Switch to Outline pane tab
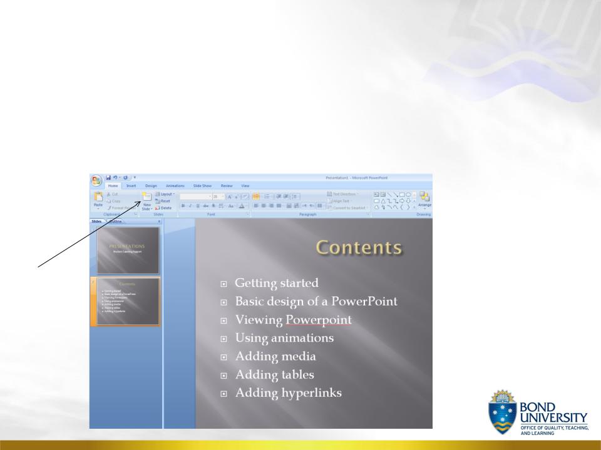Image resolution: width=601 pixels, height=450 pixels. pos(115,221)
